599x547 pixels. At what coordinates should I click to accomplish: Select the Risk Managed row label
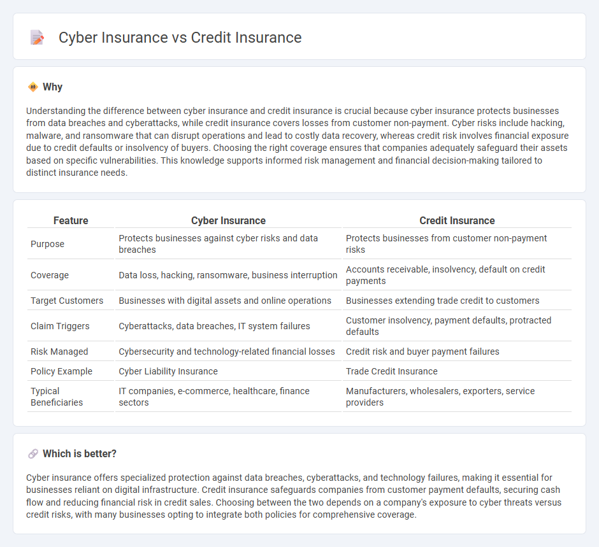tap(59, 352)
